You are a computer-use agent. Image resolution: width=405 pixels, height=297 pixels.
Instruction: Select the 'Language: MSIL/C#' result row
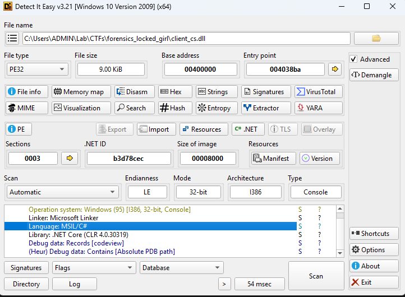pos(150,226)
